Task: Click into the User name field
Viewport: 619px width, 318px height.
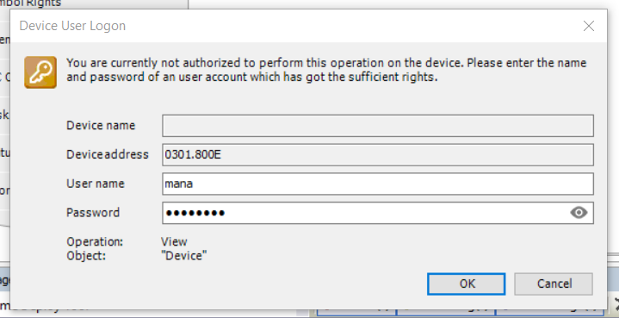Action: pos(378,184)
